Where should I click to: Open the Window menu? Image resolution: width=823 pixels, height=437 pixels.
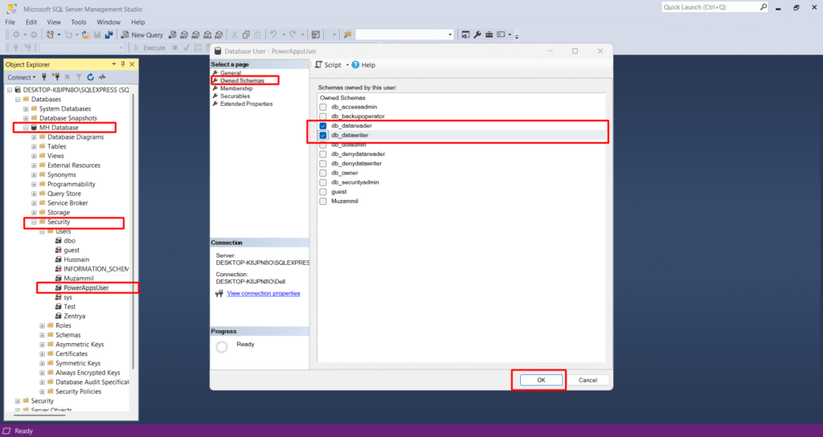[109, 22]
